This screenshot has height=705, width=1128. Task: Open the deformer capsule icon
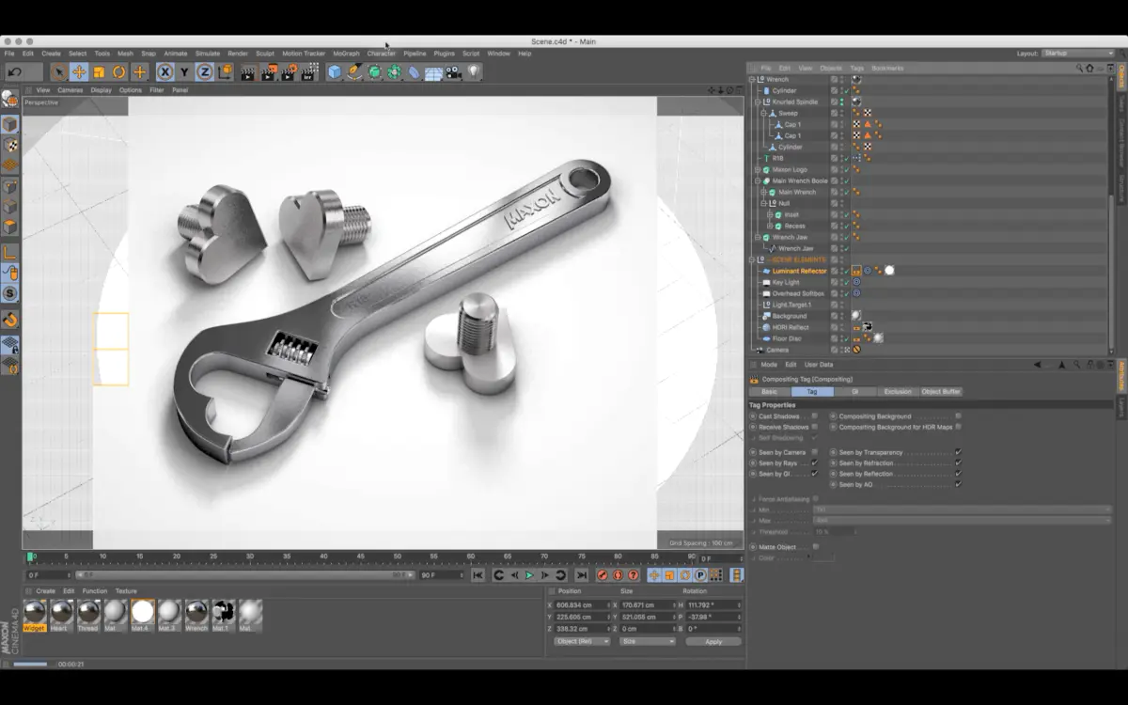414,71
